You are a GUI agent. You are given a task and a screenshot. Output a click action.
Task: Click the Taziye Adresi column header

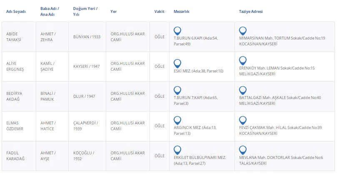click(251, 12)
